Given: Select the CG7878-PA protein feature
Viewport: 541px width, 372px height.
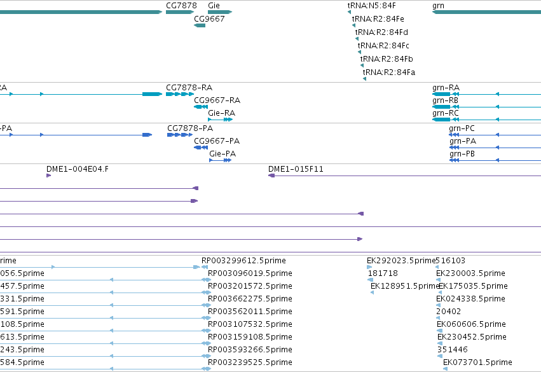Looking at the screenshot, I should 180,135.
